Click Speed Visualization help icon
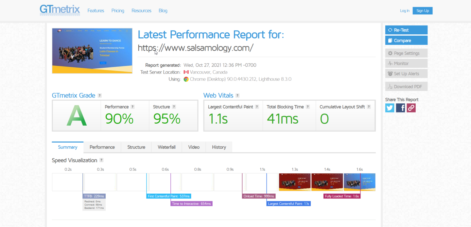The image size is (471, 227). pos(101,160)
